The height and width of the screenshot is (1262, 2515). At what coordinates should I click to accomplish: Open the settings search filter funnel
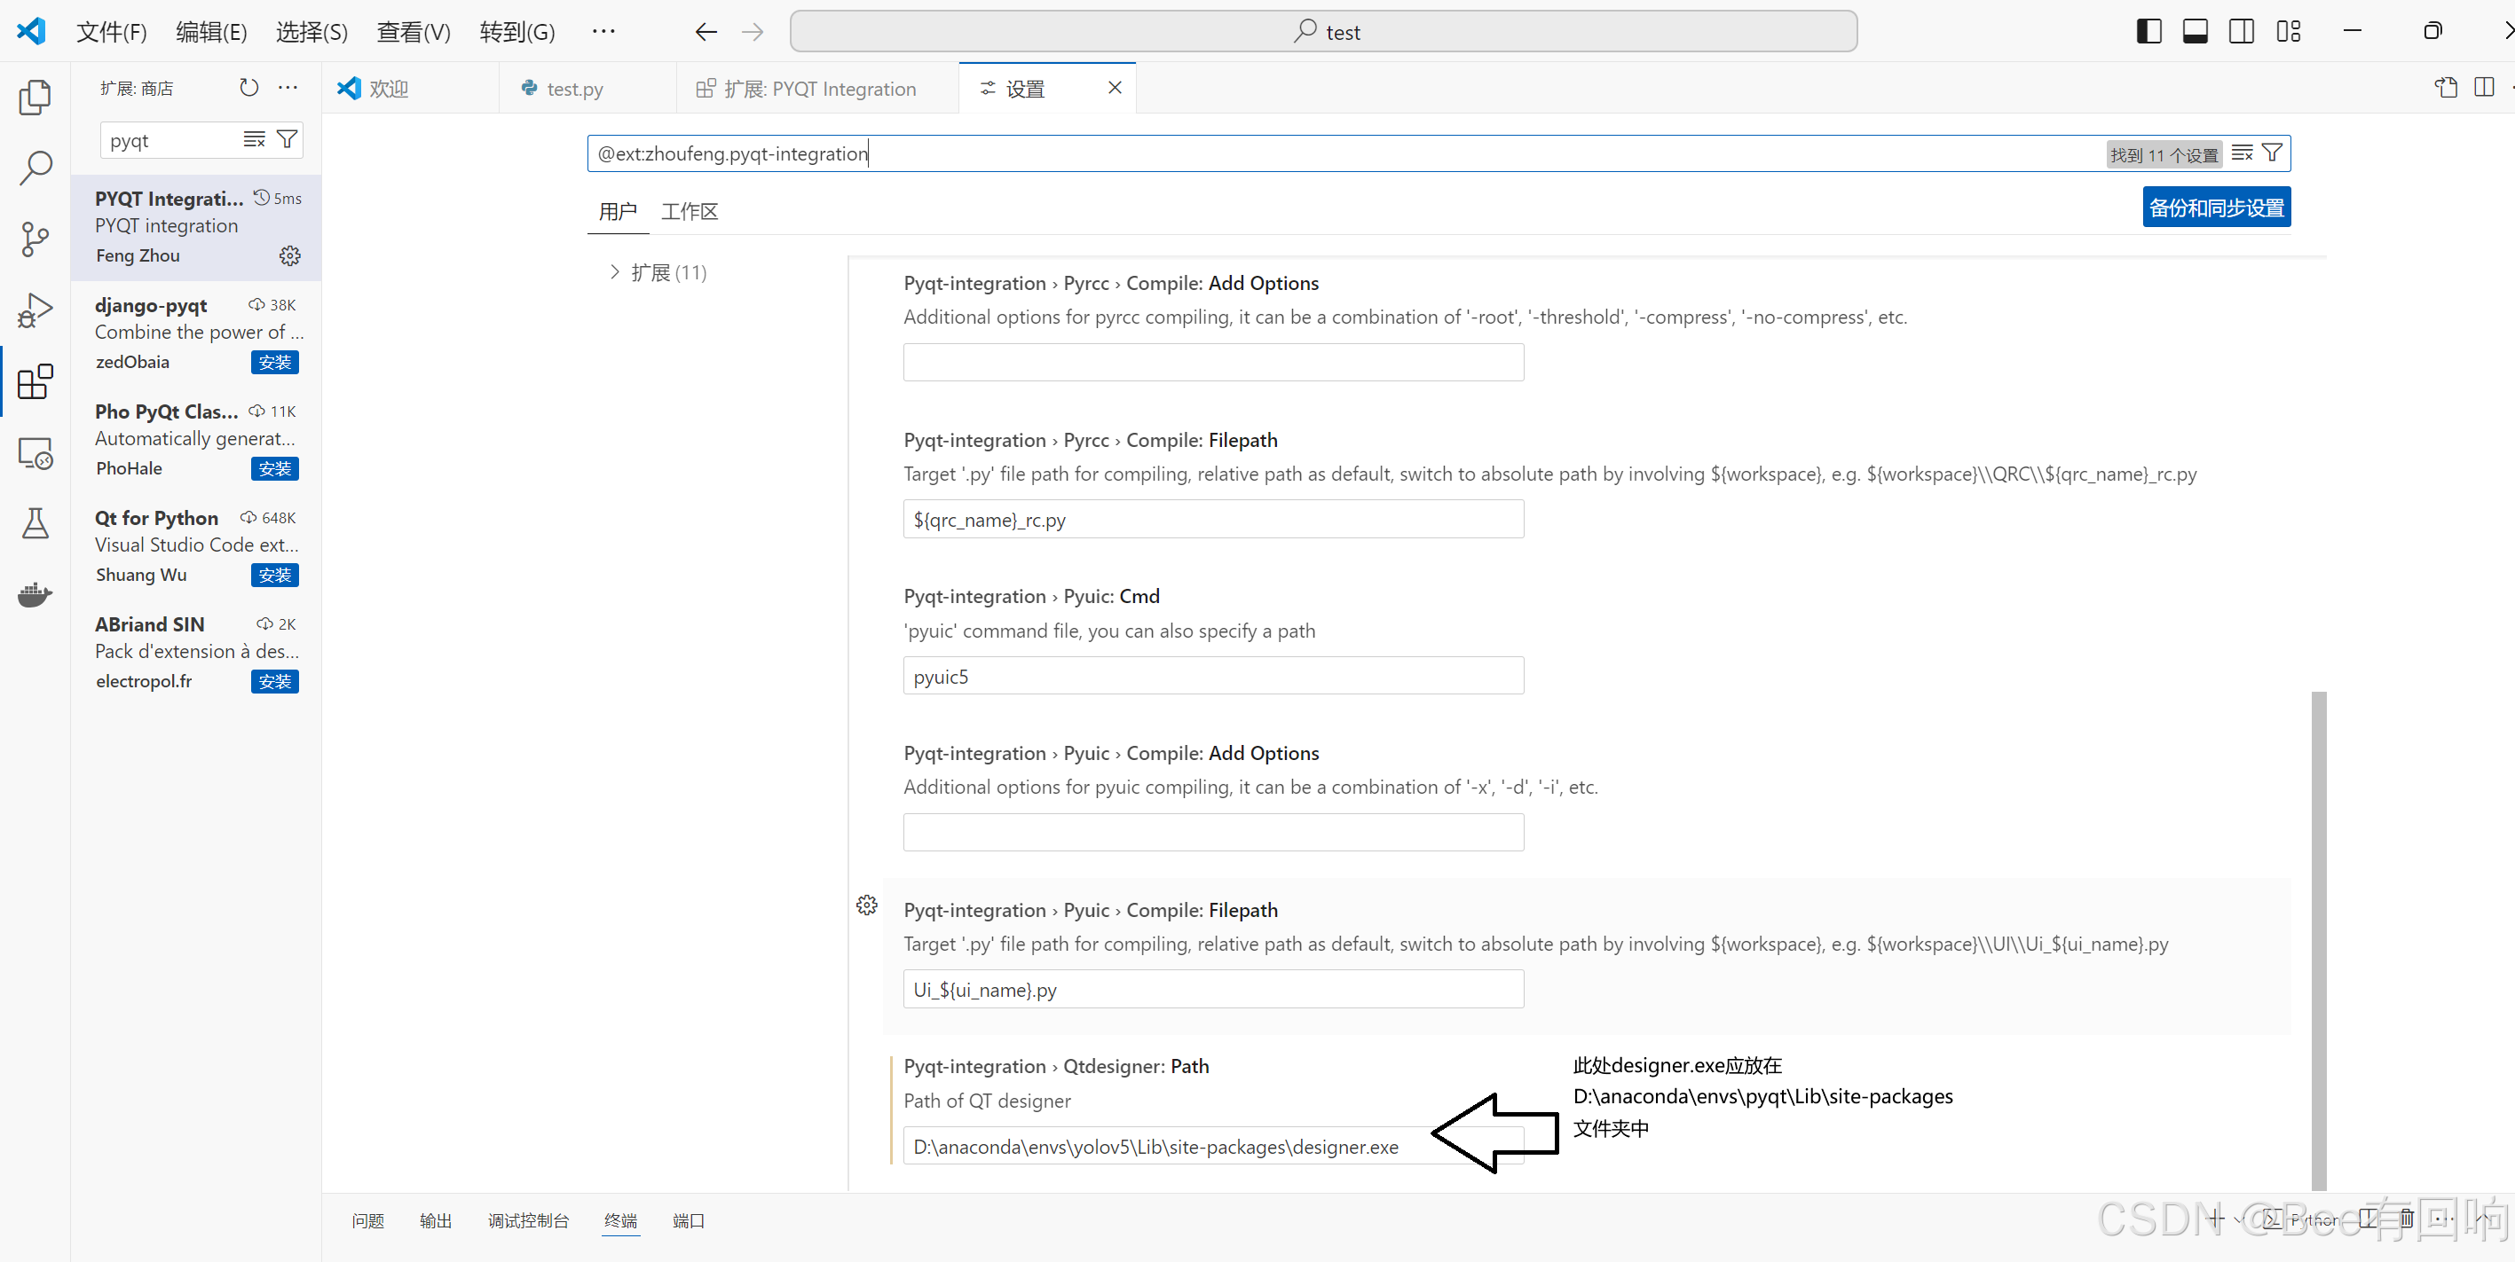2273,153
